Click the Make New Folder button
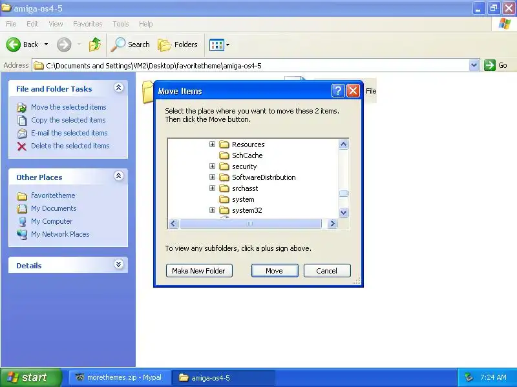 point(199,270)
